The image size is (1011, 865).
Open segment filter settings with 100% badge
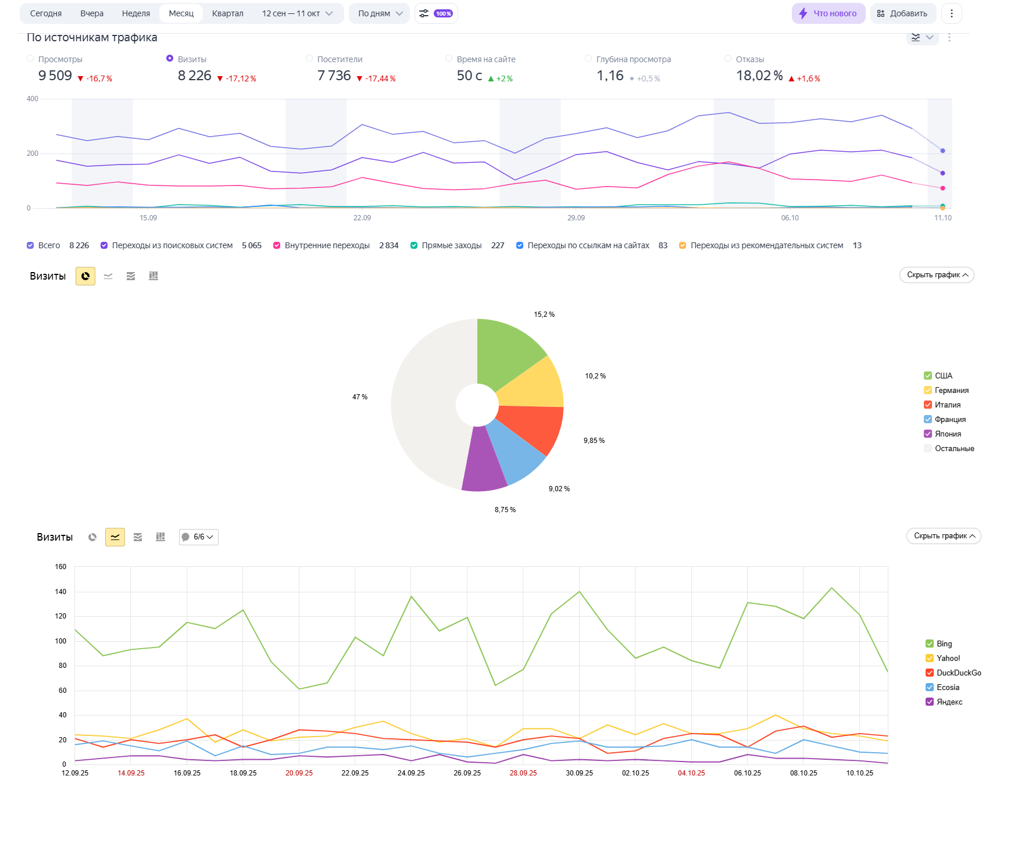pos(436,13)
